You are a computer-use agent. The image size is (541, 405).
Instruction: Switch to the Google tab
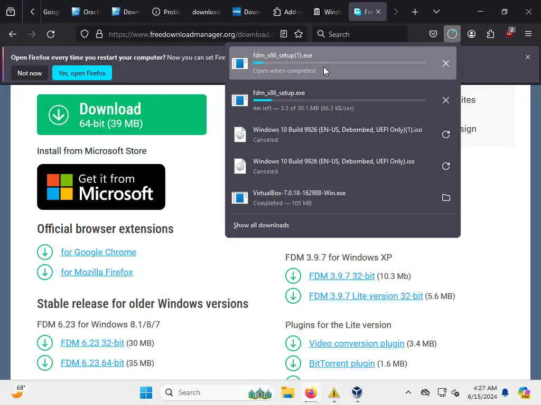51,12
